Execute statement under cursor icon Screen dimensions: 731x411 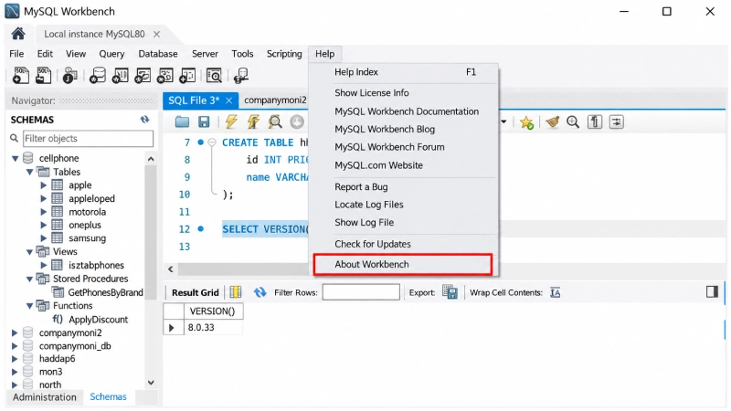pos(253,122)
